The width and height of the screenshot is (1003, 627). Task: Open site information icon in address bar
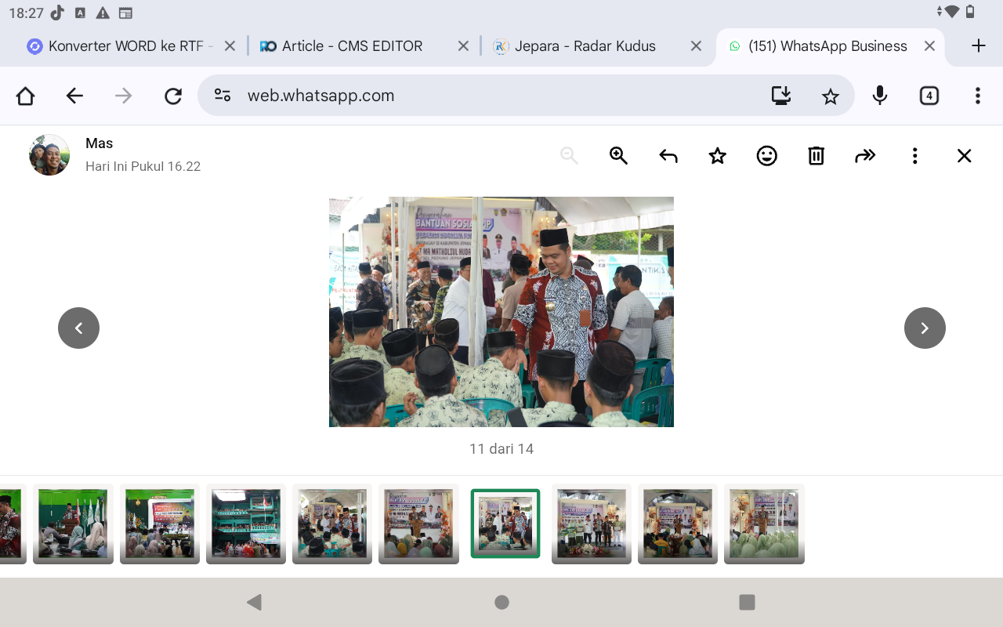coord(223,96)
